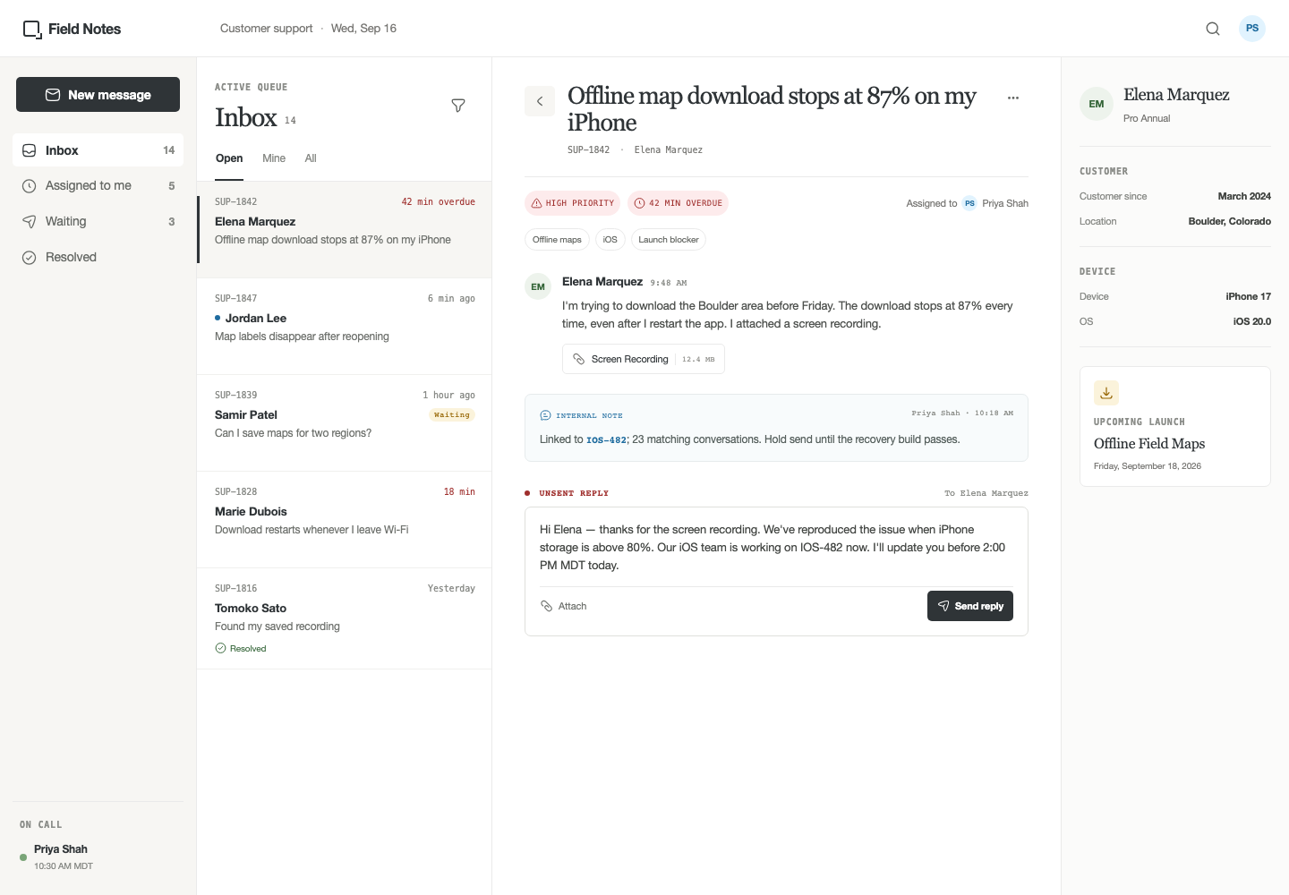This screenshot has height=895, width=1289.
Task: Go back using the chevron button
Action: [x=540, y=101]
